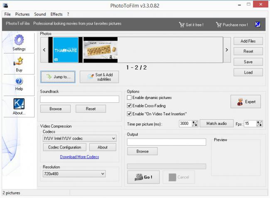Open the File menu
This screenshot has width=270, height=198.
pos(7,14)
